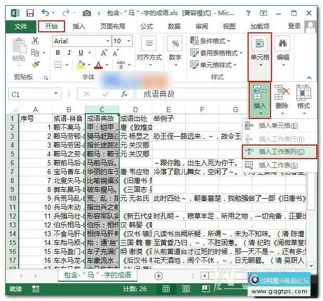Image resolution: width=323 pixels, height=301 pixels.
Task: Undo the last action
Action: coord(45,13)
